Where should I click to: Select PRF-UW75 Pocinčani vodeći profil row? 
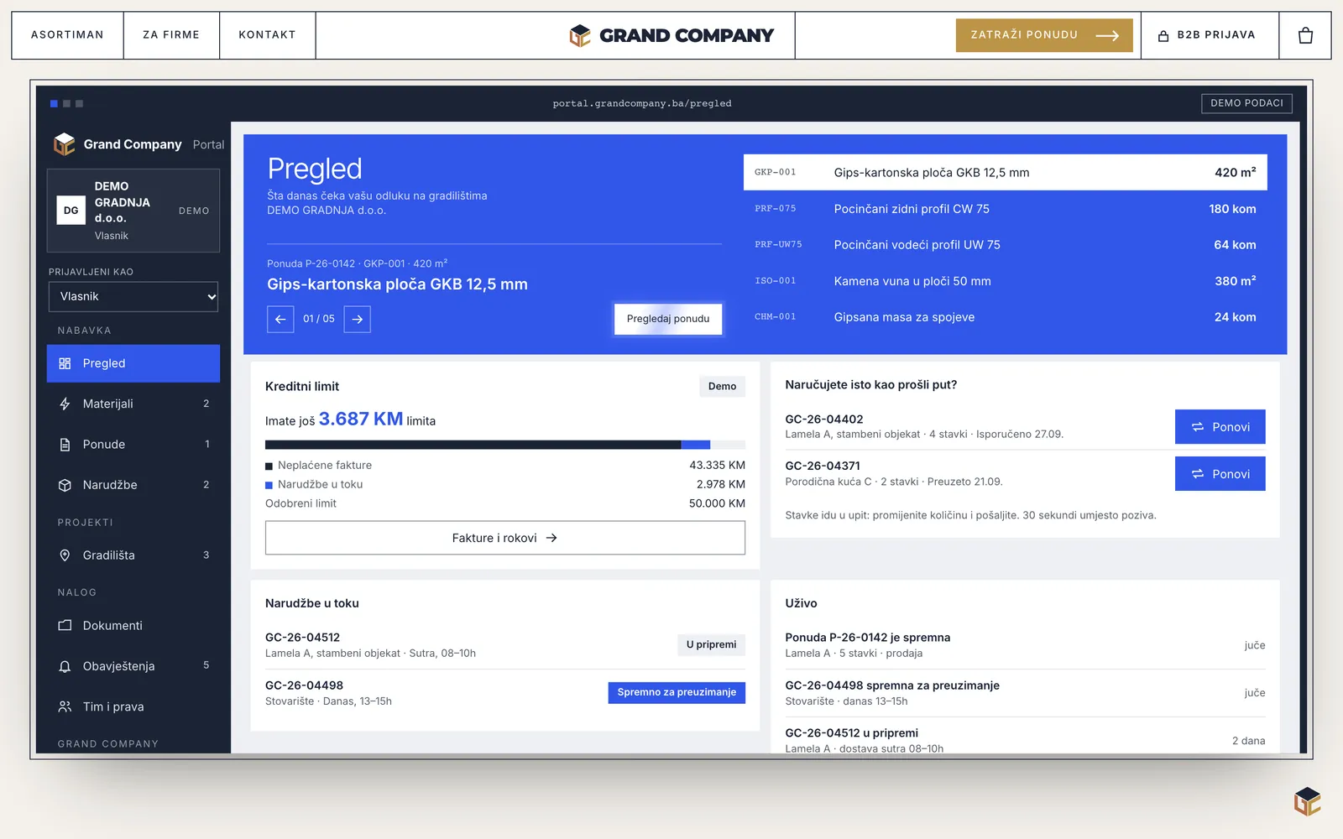pos(1006,245)
